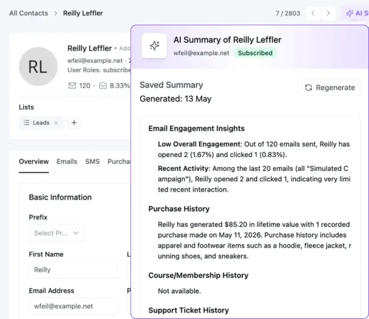This screenshot has width=369, height=319.
Task: Remove the Leads list tag
Action: point(56,123)
